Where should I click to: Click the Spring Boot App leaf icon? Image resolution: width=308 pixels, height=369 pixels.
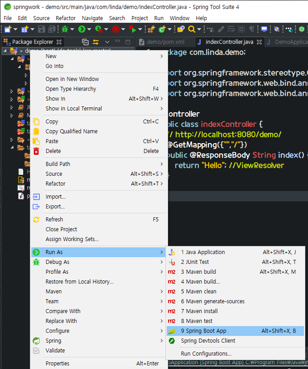(172, 331)
